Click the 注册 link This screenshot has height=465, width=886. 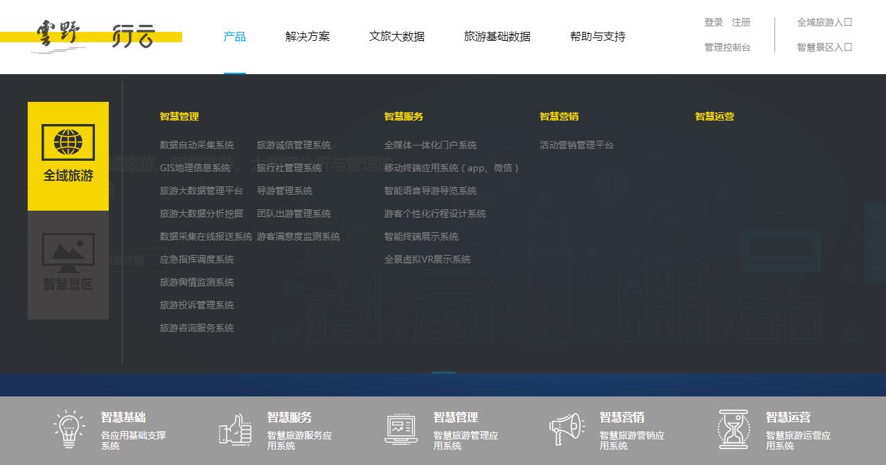point(741,22)
